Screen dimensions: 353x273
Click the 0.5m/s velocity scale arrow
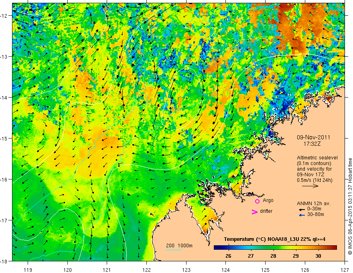point(310,186)
